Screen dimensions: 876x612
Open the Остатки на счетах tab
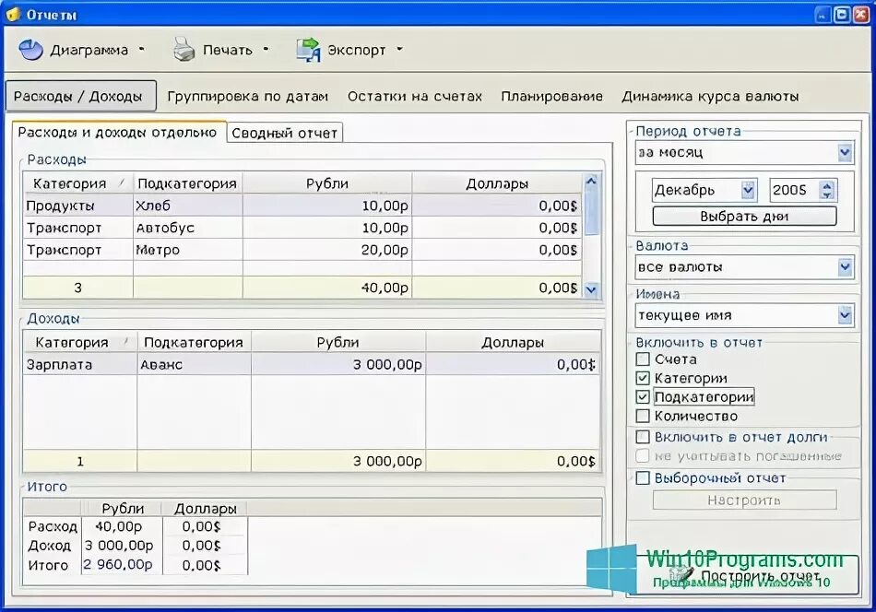tap(415, 96)
